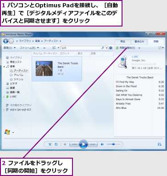This screenshot has width=167, height=176.
Task: Click アーティスト in the breadcrumb path
Action: click(51, 41)
